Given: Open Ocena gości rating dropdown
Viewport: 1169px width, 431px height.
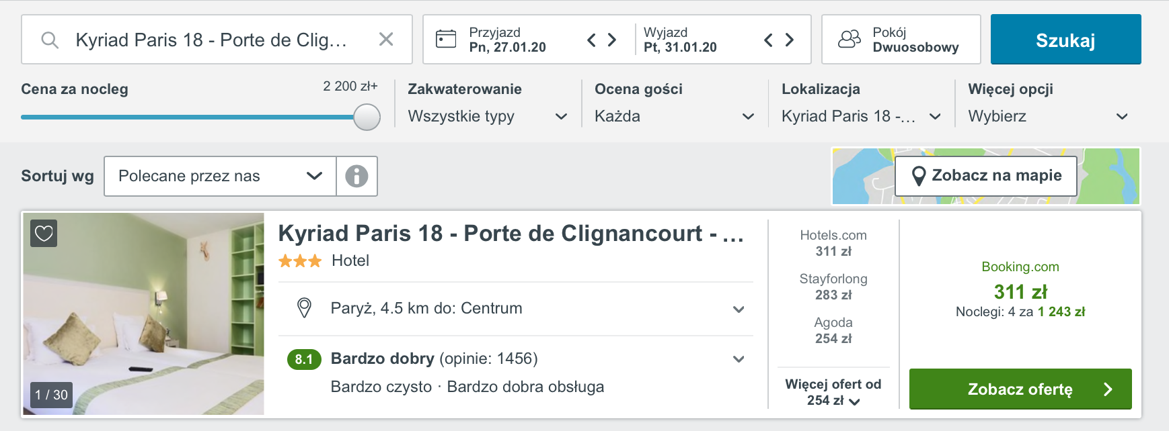Looking at the screenshot, I should pos(674,116).
